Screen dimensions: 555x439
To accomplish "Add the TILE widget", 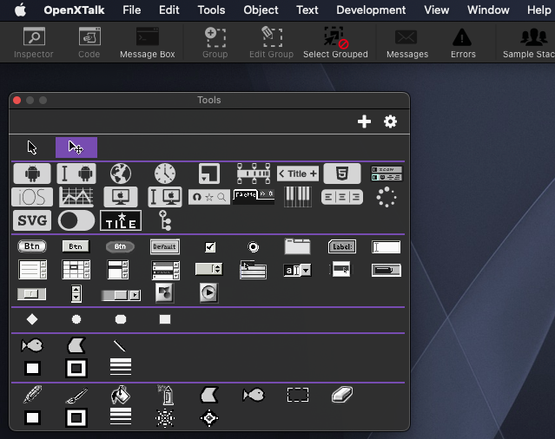I will 121,220.
